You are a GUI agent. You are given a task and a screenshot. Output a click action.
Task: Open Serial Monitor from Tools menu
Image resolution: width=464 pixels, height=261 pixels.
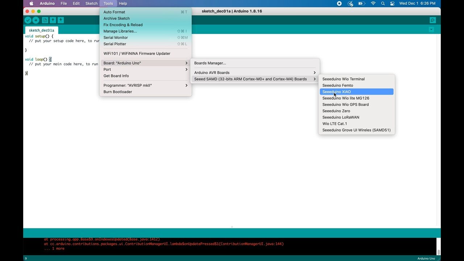pos(145,38)
